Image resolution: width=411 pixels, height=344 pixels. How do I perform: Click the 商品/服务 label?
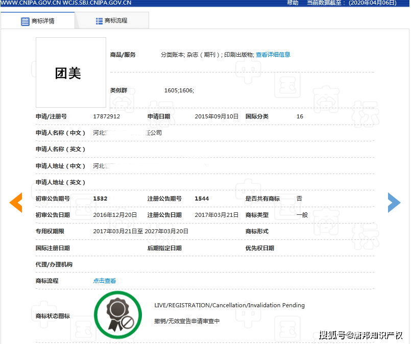coord(123,55)
